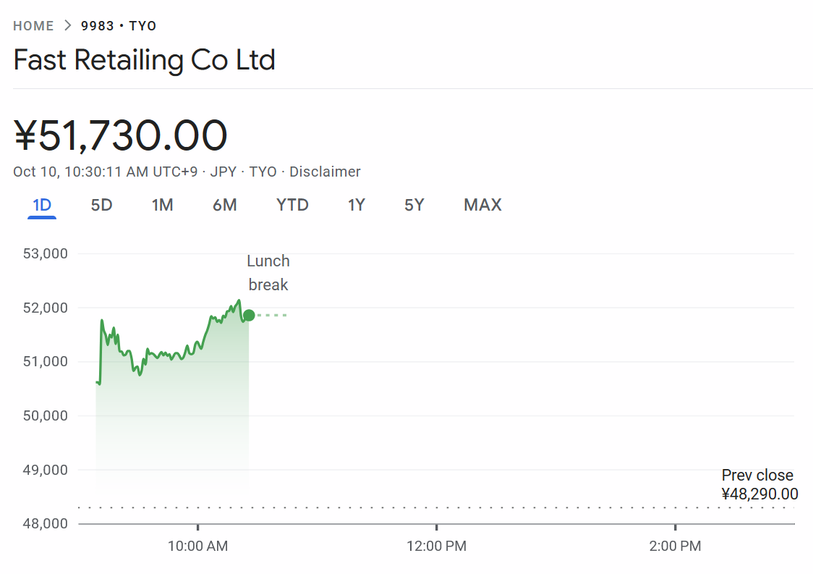Click the Lunch break chart label

268,273
